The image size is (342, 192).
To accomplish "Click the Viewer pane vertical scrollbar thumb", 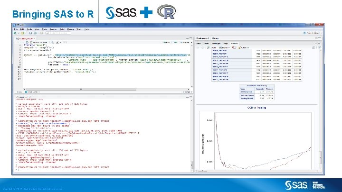I will click(320, 157).
